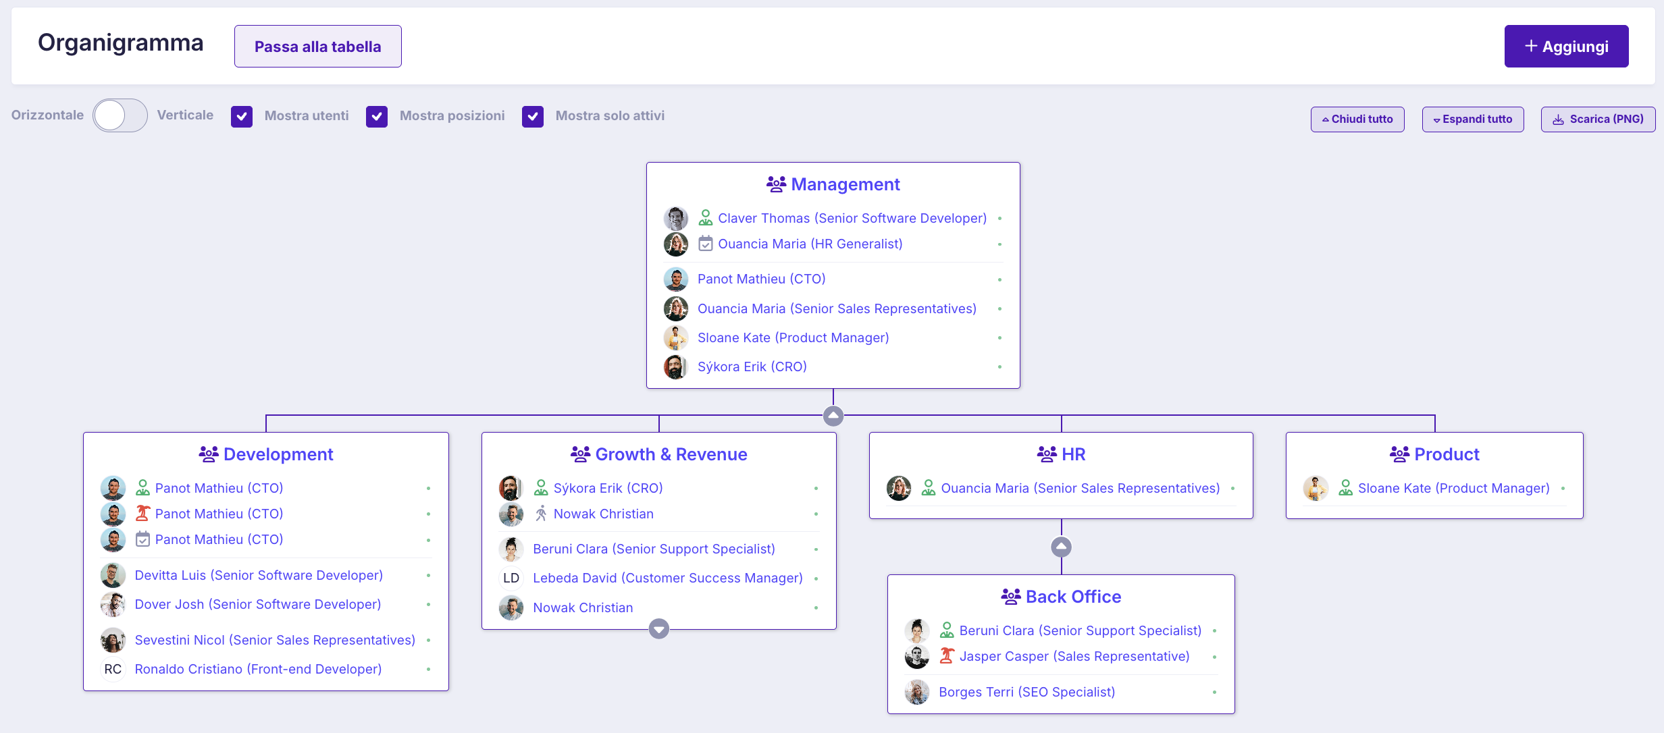Click walking person icon beside Nowak Christian
Image resolution: width=1664 pixels, height=733 pixels.
[541, 514]
